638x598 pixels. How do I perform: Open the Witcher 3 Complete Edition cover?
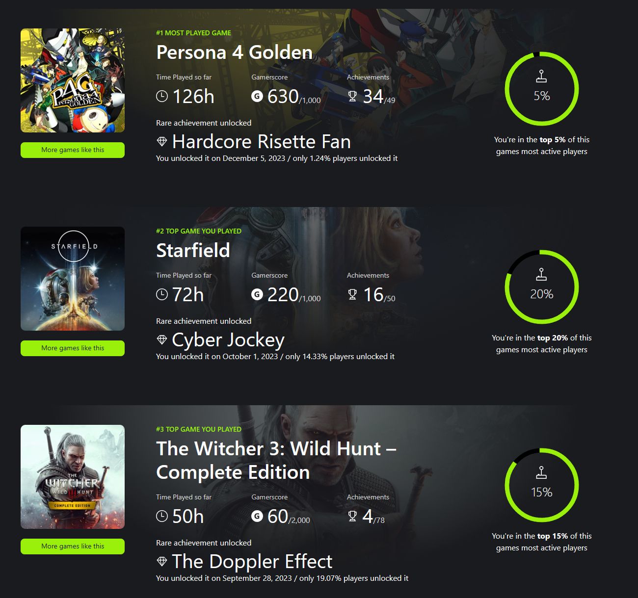[x=73, y=477]
